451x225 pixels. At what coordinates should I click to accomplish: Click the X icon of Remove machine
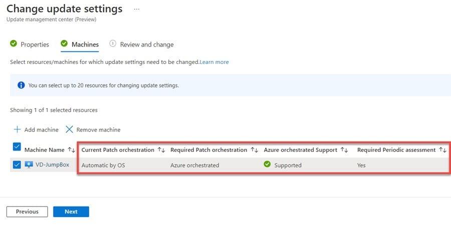69,129
